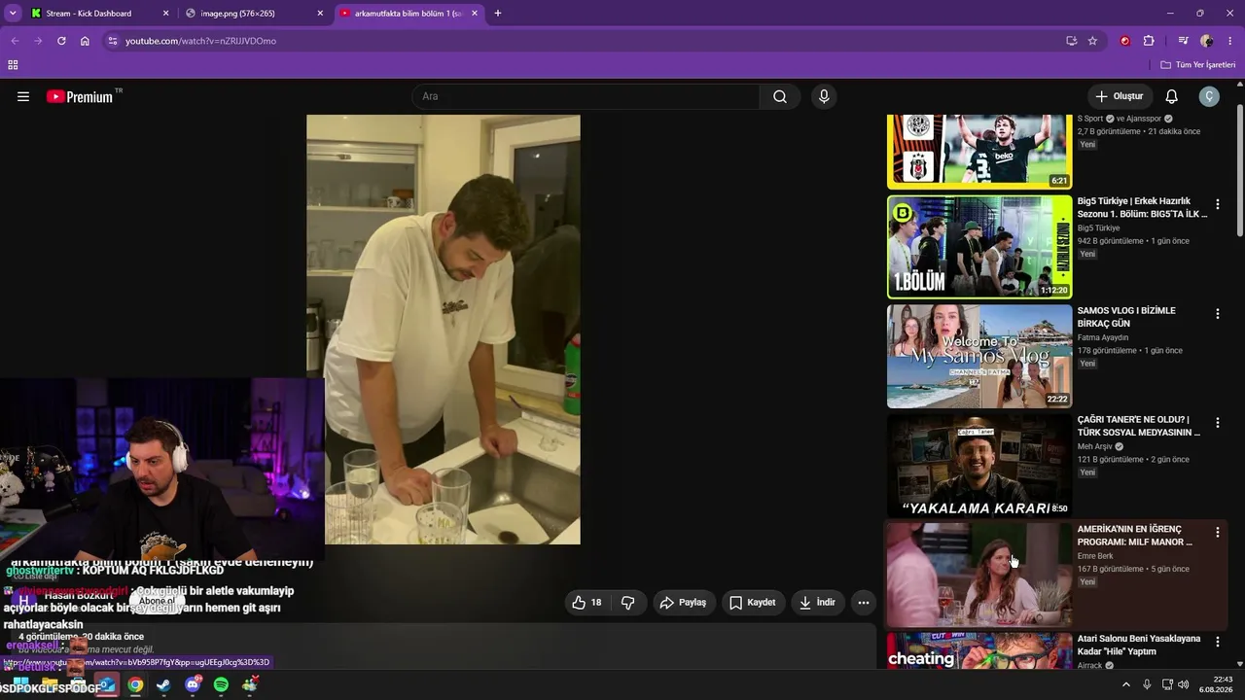
Task: Start voice search with the microphone
Action: point(824,96)
